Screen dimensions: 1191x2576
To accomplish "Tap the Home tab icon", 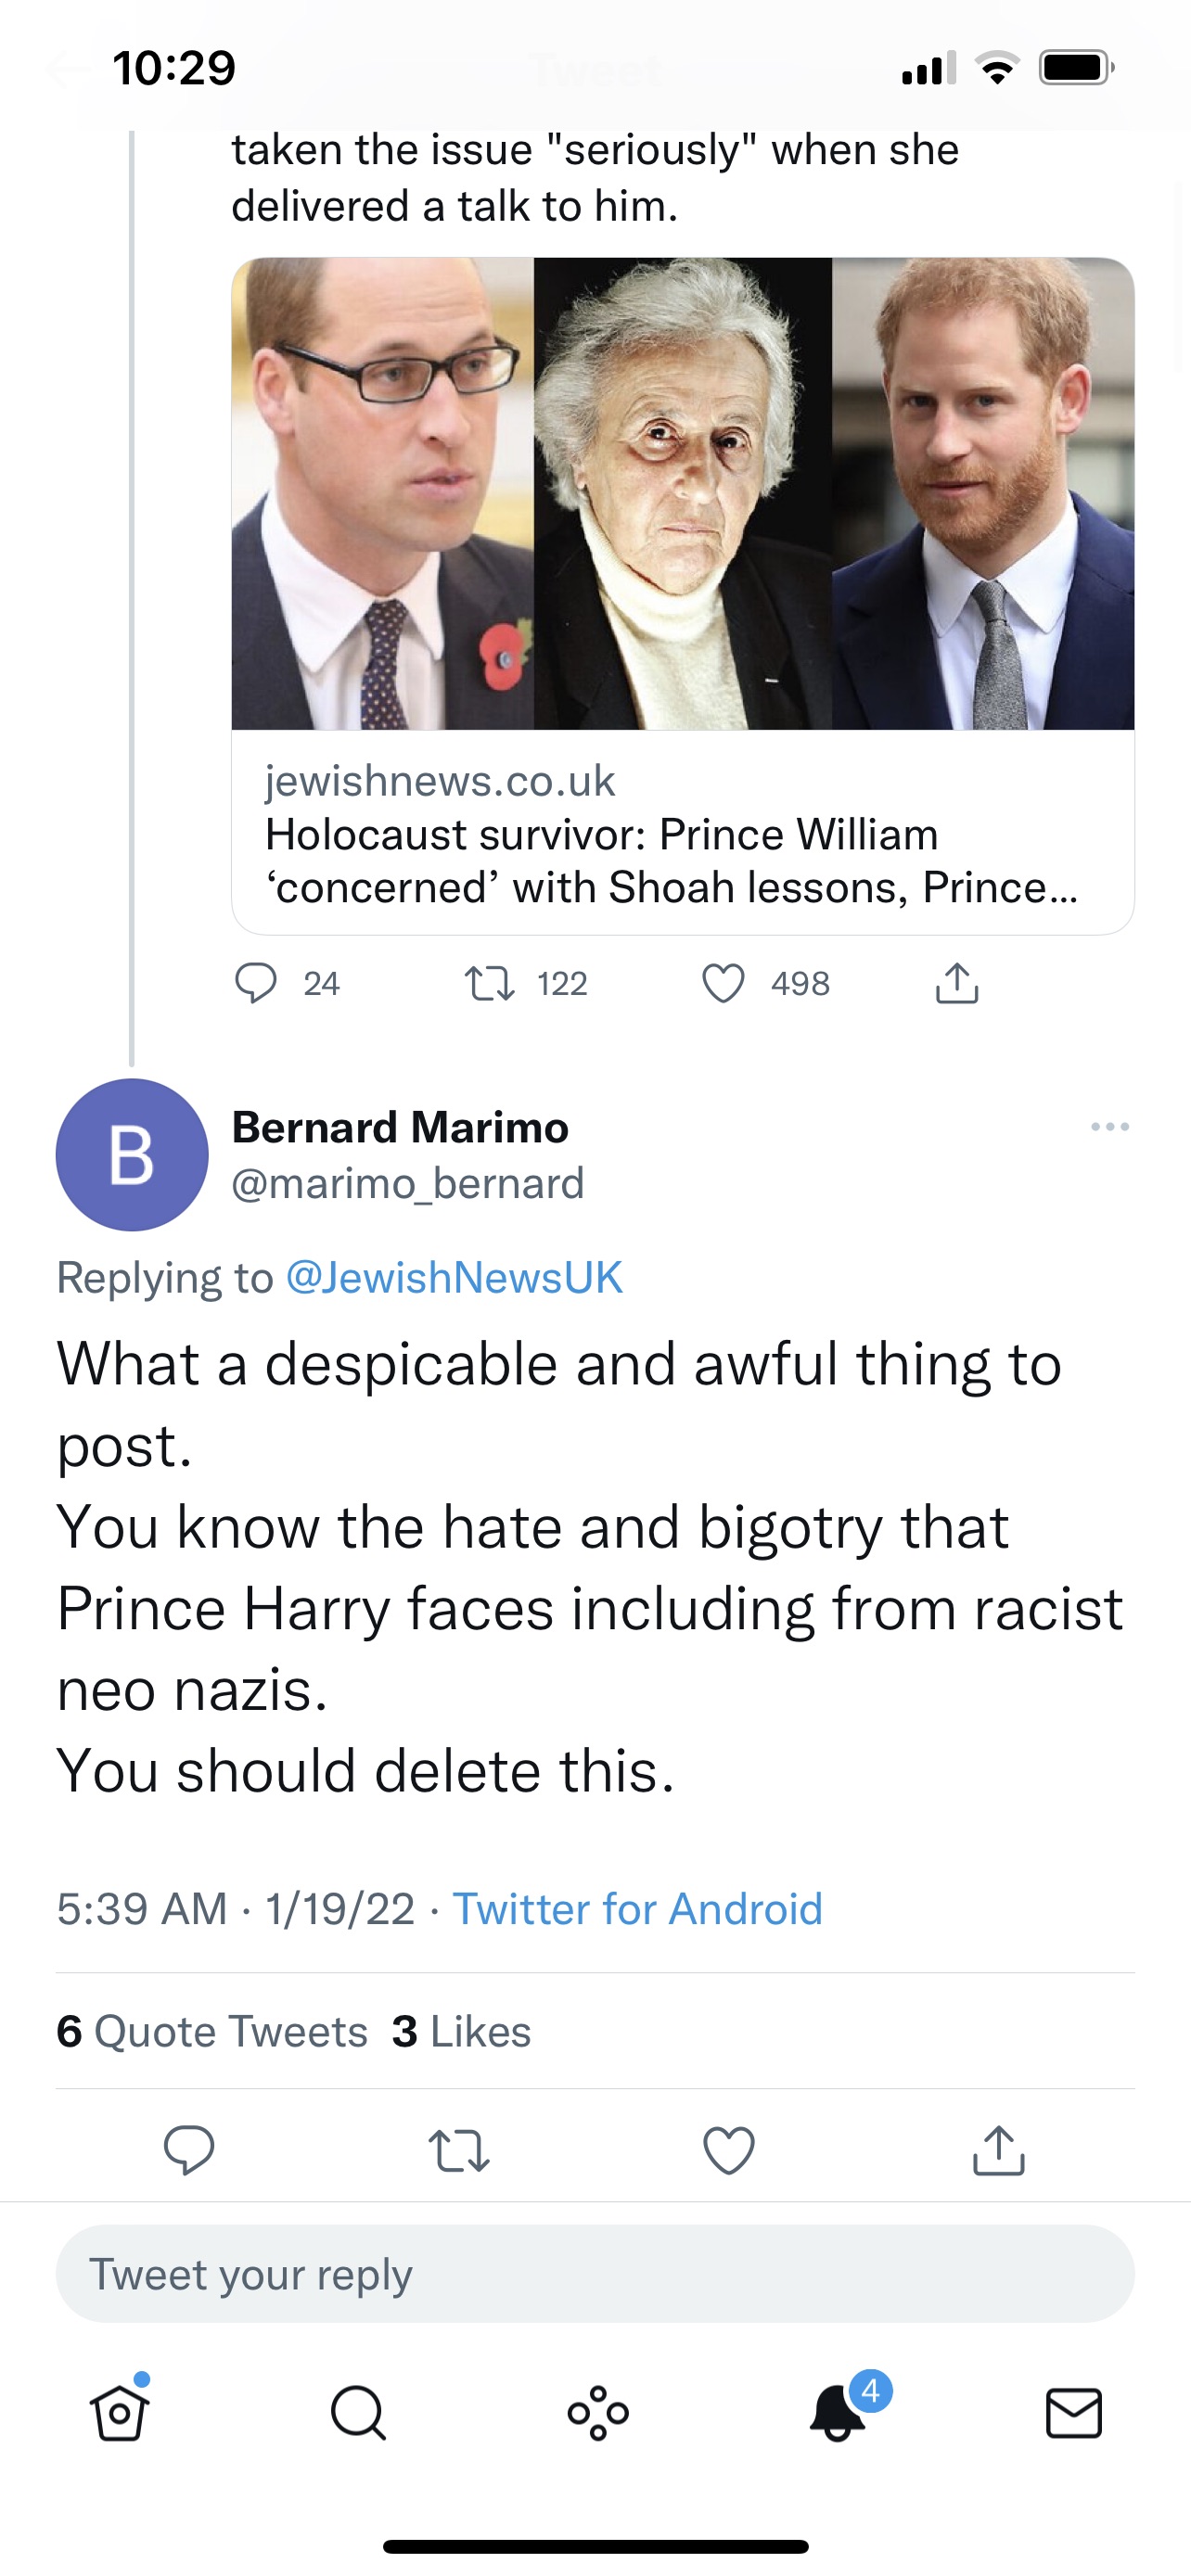I will [120, 2413].
